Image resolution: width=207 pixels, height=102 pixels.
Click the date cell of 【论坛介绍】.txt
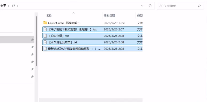(114, 36)
